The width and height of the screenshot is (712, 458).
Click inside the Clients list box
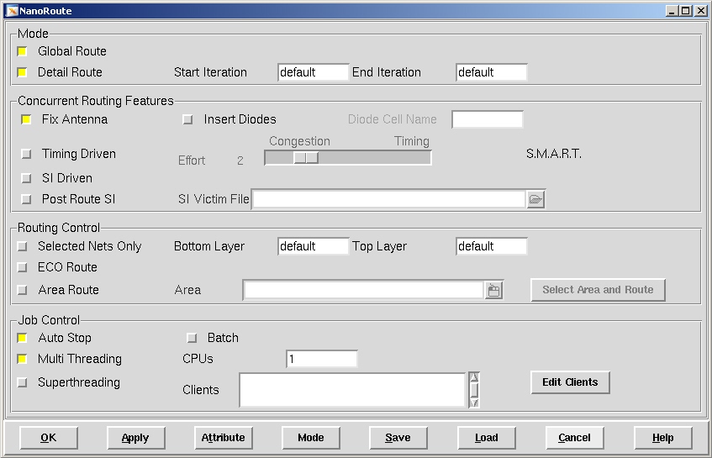[352, 390]
